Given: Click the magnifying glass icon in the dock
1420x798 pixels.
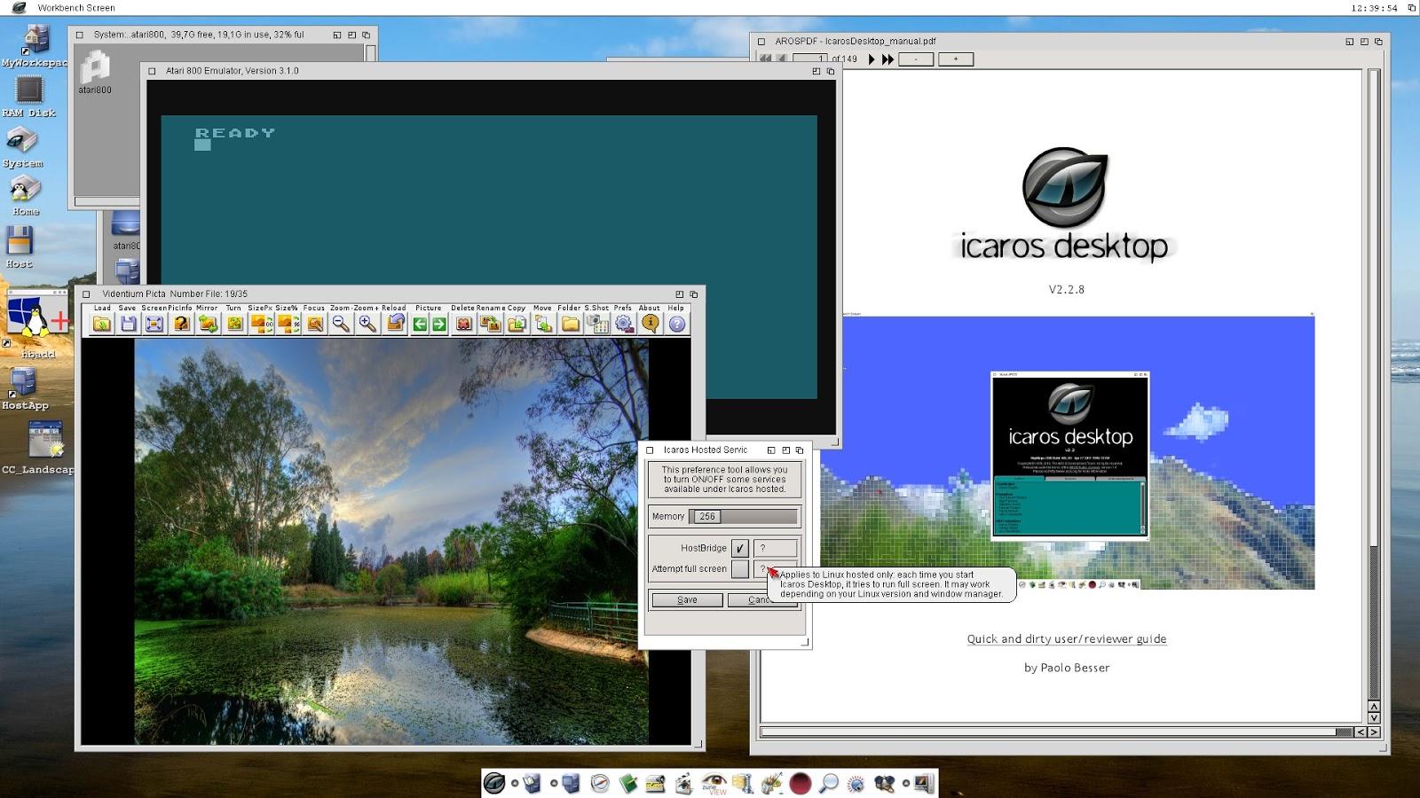Looking at the screenshot, I should 828,784.
